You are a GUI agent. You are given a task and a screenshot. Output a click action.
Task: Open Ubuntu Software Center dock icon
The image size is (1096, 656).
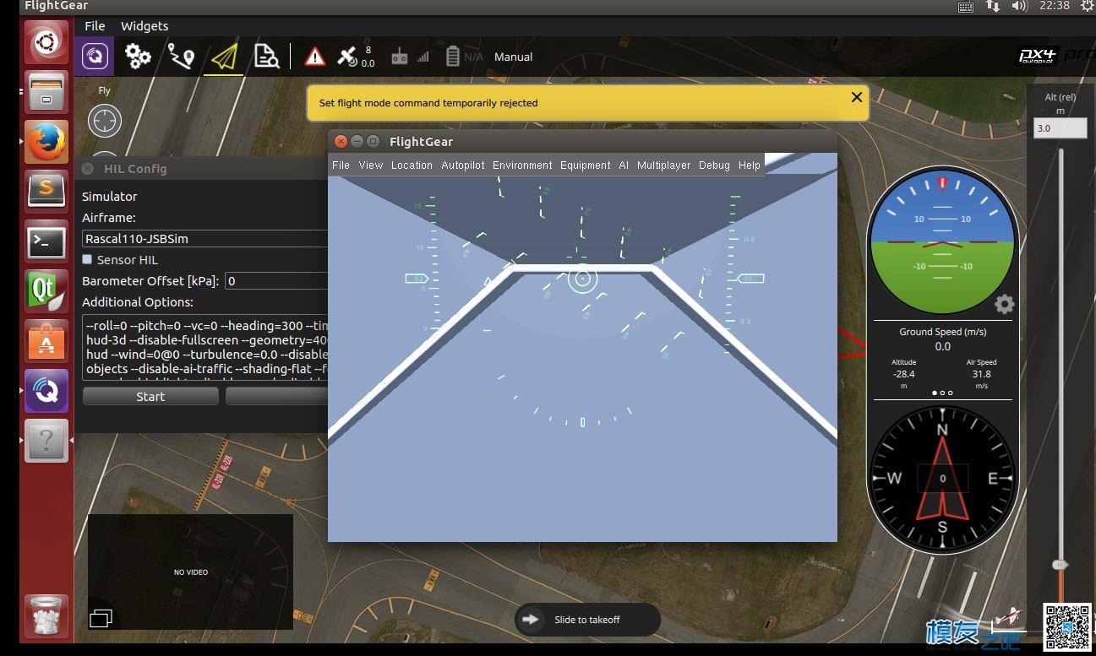(x=46, y=341)
